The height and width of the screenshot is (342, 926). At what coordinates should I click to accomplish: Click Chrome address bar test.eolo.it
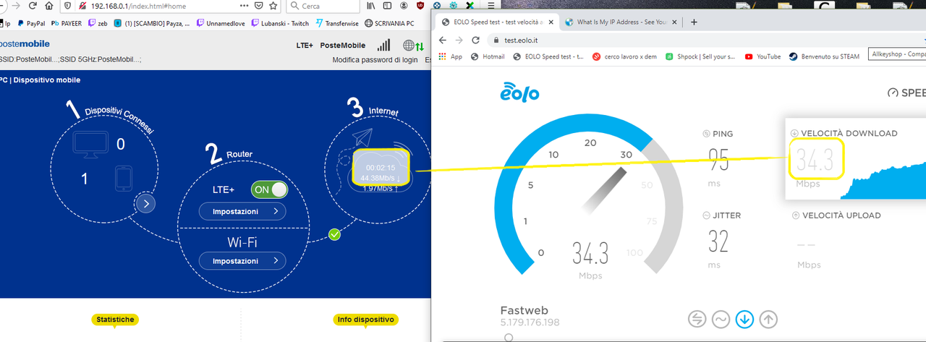[x=705, y=40]
